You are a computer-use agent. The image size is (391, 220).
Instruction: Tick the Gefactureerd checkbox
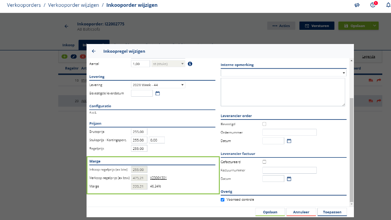(264, 162)
